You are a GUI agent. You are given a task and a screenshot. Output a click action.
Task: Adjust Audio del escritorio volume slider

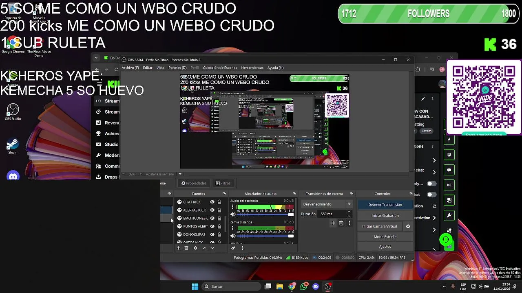[265, 214]
